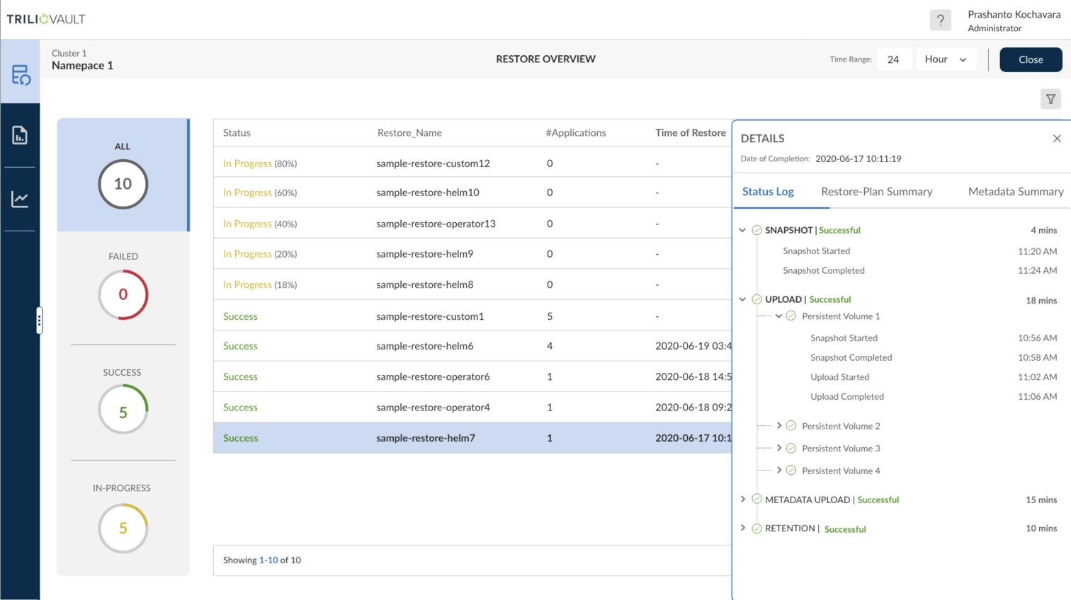Switch to Metadata Summary tab
Image resolution: width=1071 pixels, height=600 pixels.
[x=1015, y=192]
